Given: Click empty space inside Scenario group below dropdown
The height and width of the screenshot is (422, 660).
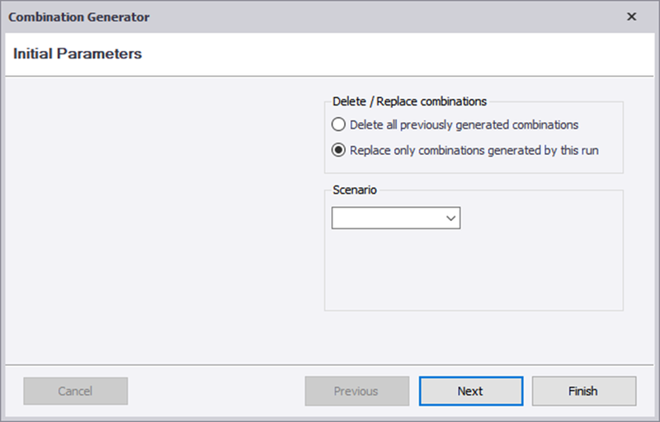Looking at the screenshot, I should coord(474,269).
